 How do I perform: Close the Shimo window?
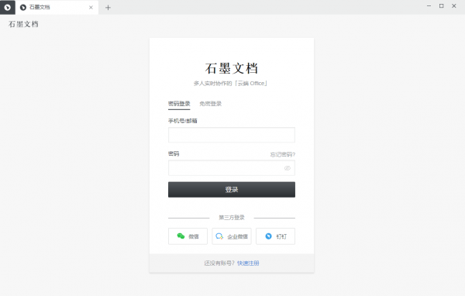tap(453, 6)
